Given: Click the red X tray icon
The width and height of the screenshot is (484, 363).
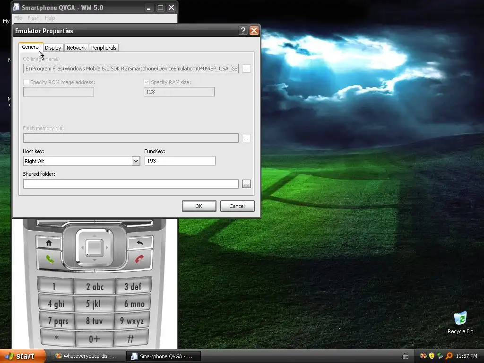Looking at the screenshot, I should tap(423, 356).
